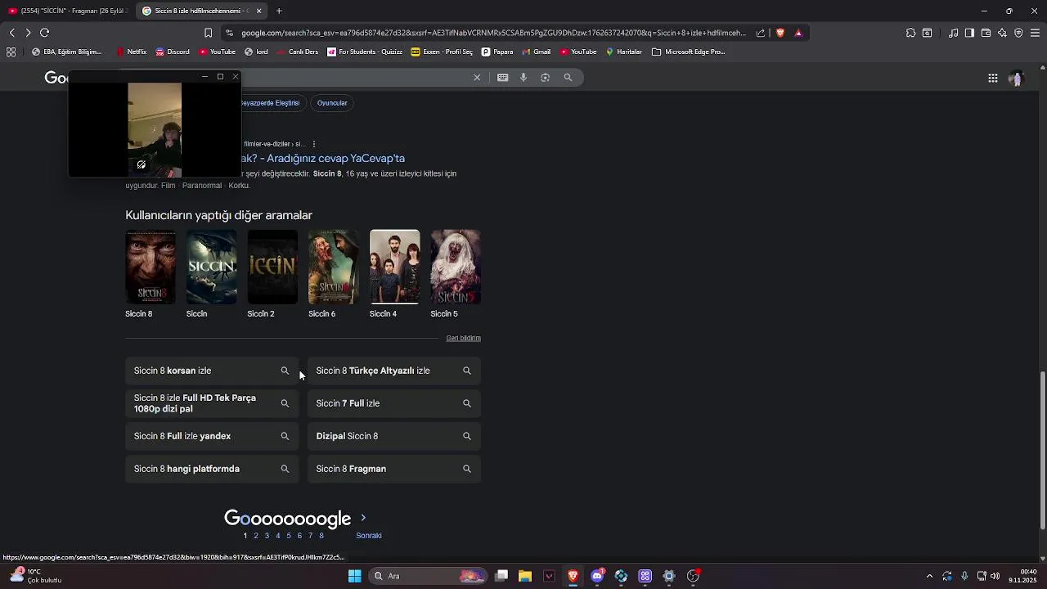This screenshot has height=589, width=1047.
Task: Search 'Siccin 7 Full izle' suggestion
Action: point(393,403)
